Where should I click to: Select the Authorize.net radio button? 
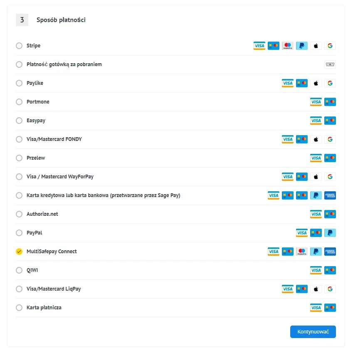[x=19, y=214]
